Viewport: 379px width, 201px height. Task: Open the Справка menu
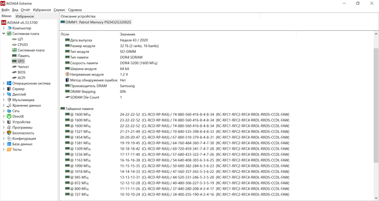point(75,10)
